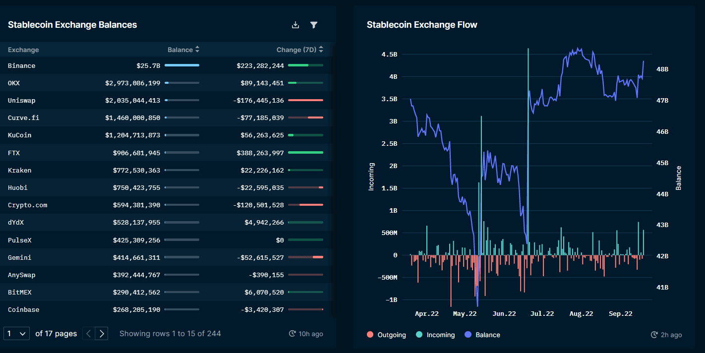Screen dimensions: 705x353
Task: Select the Coinbase exchange row
Action: pos(166,309)
